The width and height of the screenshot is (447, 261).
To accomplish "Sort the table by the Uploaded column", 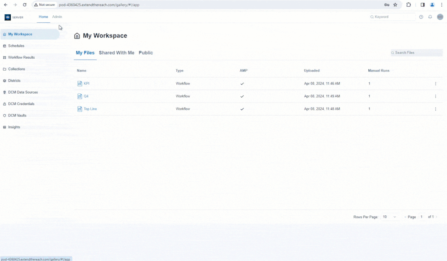I will [x=311, y=70].
